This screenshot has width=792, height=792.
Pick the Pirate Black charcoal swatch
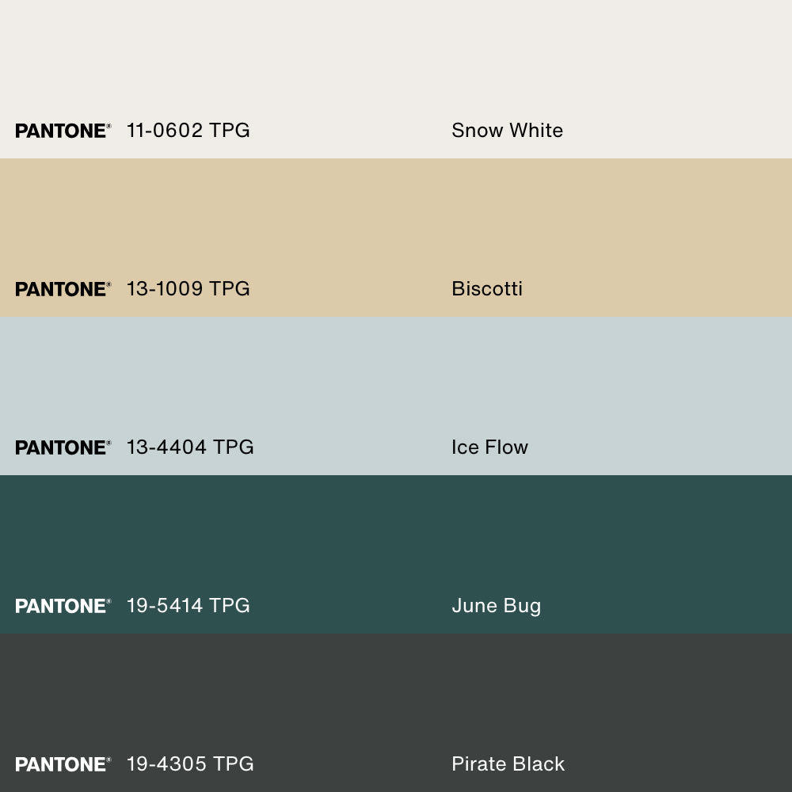click(396, 697)
